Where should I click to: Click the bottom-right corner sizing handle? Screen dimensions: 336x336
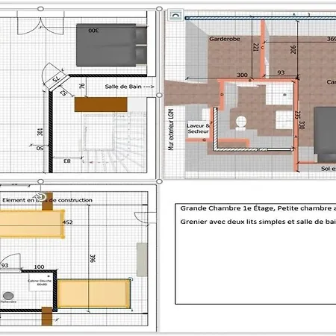coord(159,181)
